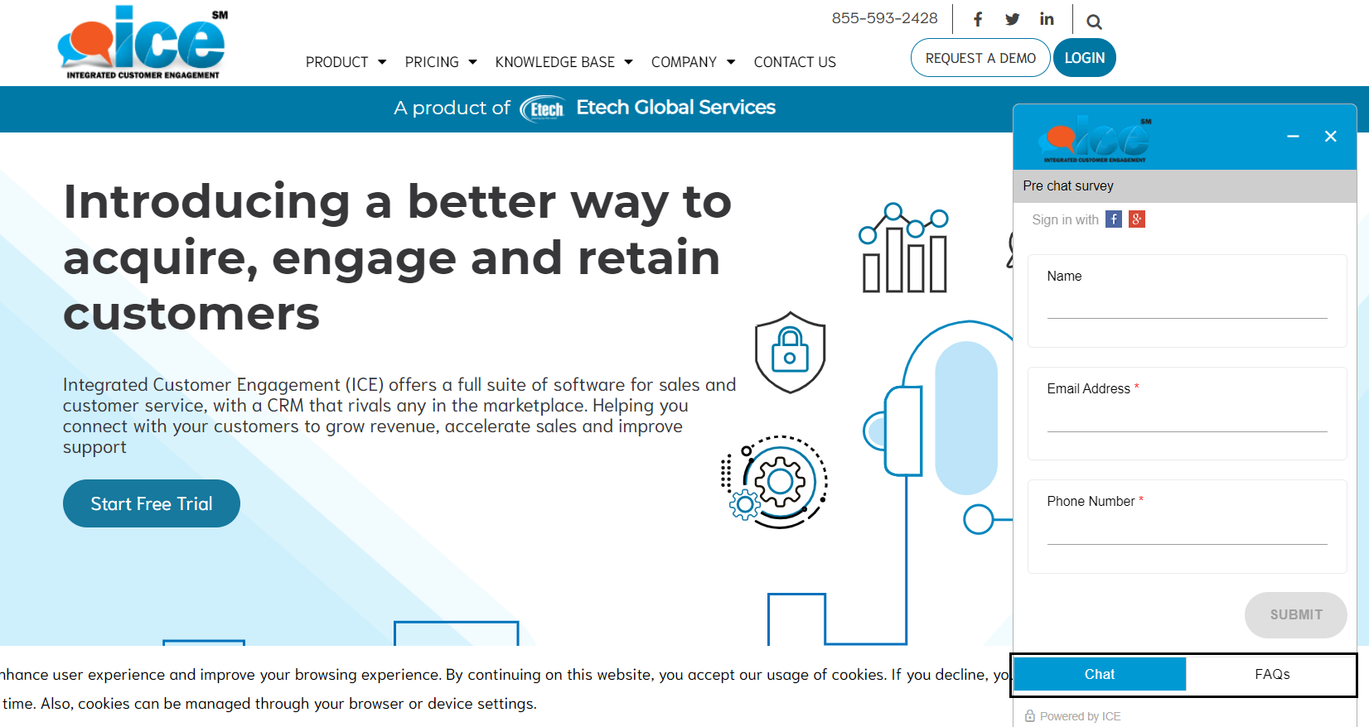This screenshot has height=727, width=1369.
Task: Close the pre chat survey widget
Action: click(x=1330, y=137)
